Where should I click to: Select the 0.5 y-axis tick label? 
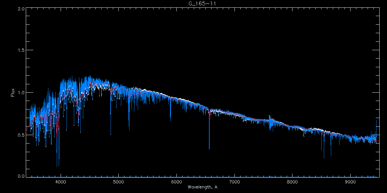point(21,135)
